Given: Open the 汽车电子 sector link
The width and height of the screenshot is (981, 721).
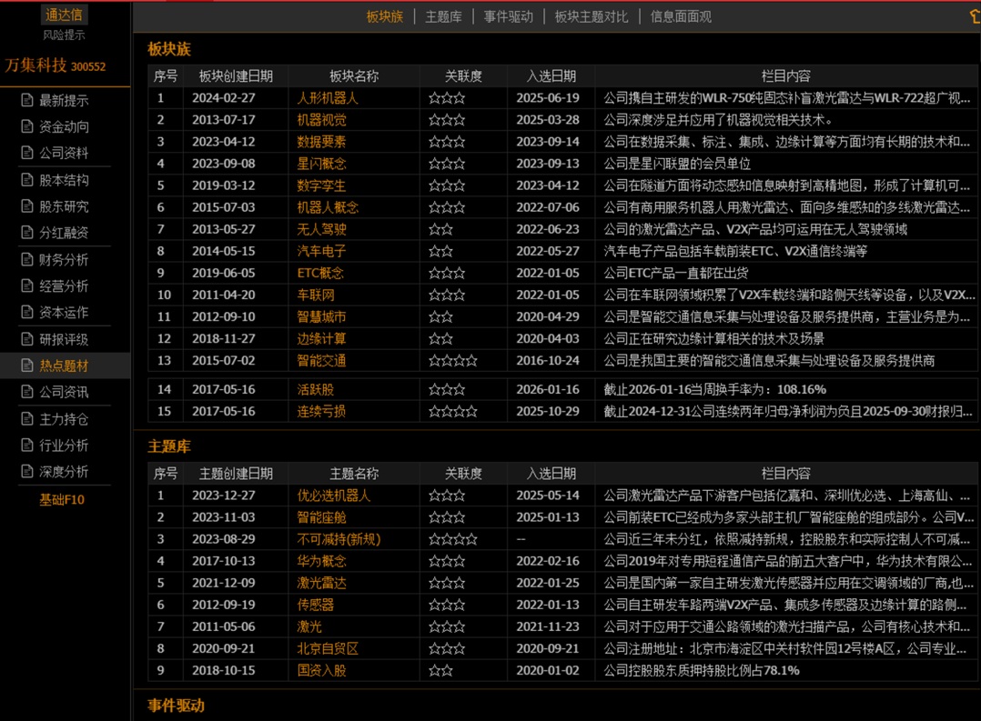Looking at the screenshot, I should pyautogui.click(x=321, y=251).
